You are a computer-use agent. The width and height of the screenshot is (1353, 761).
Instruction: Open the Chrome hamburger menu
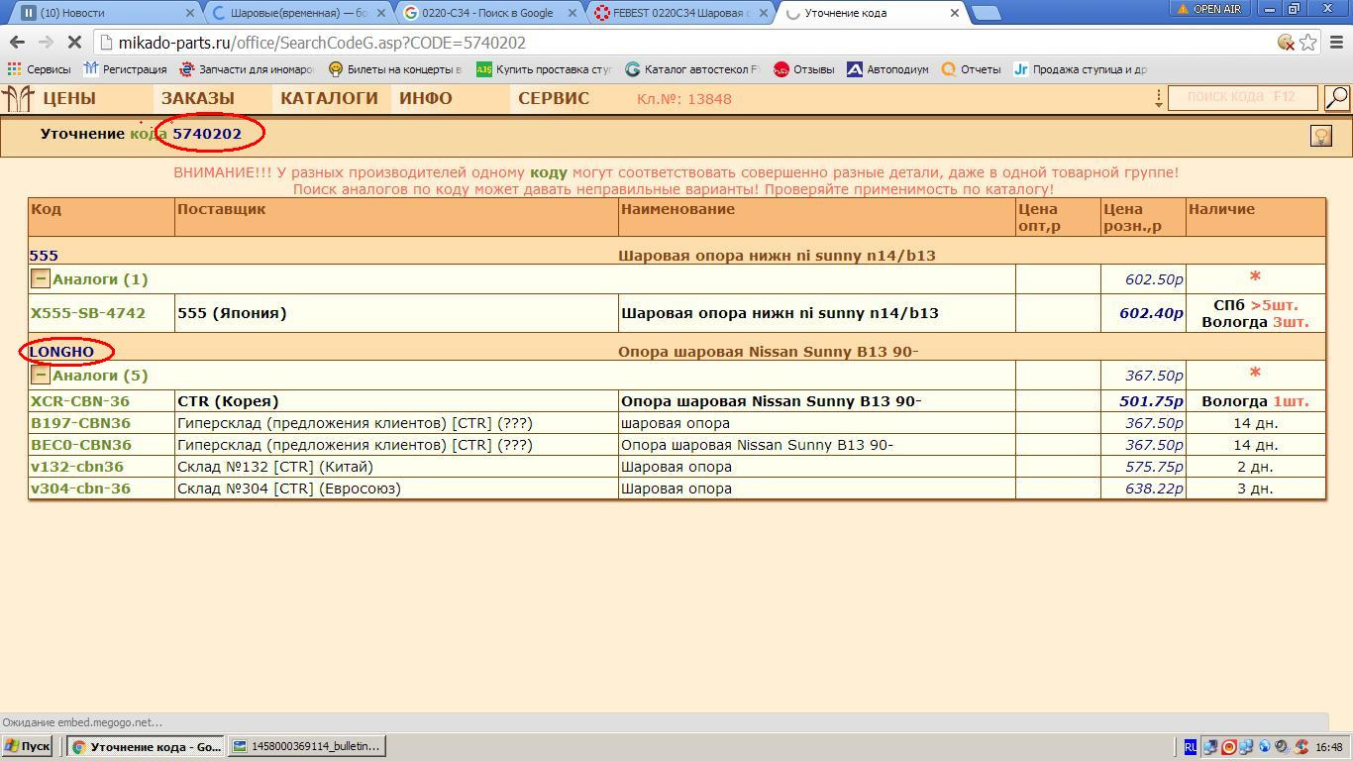pyautogui.click(x=1336, y=43)
